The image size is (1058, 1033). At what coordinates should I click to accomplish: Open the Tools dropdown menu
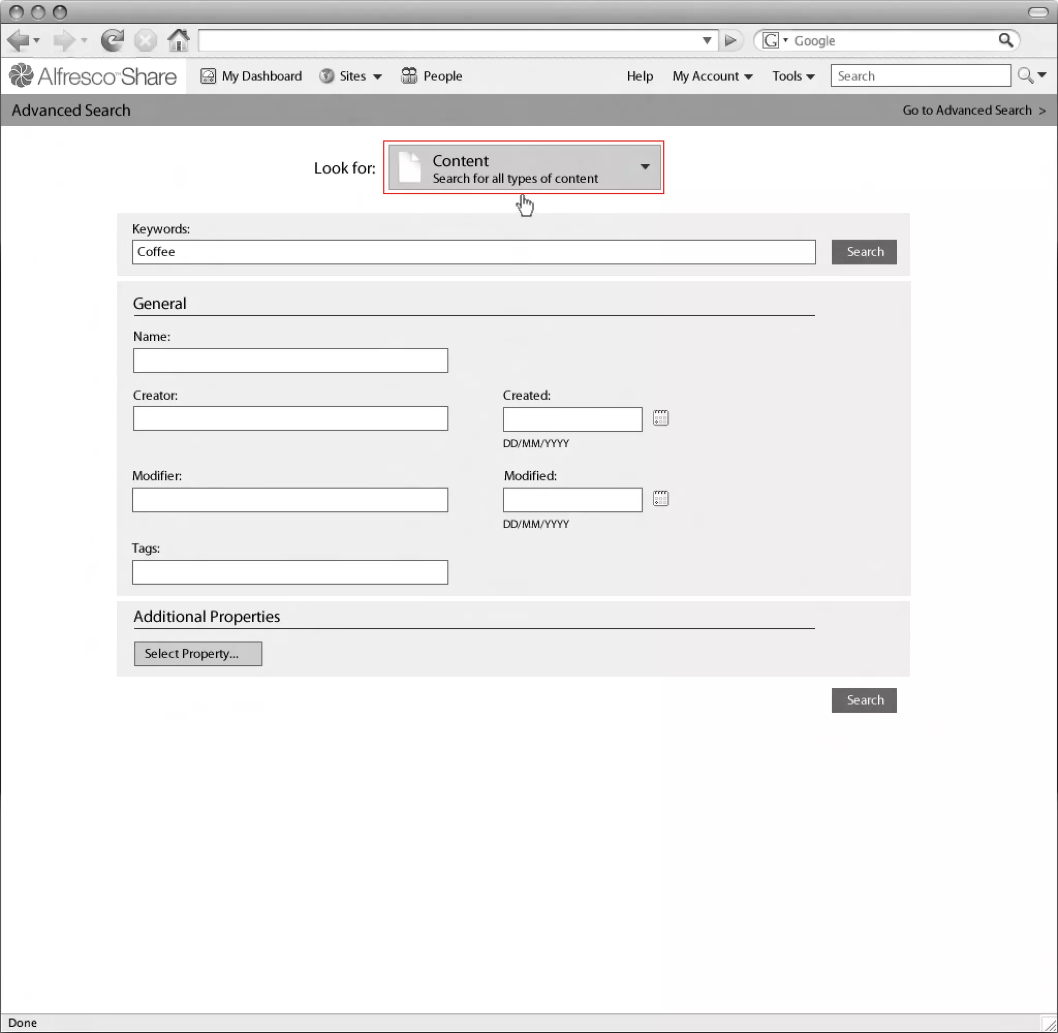pos(792,76)
